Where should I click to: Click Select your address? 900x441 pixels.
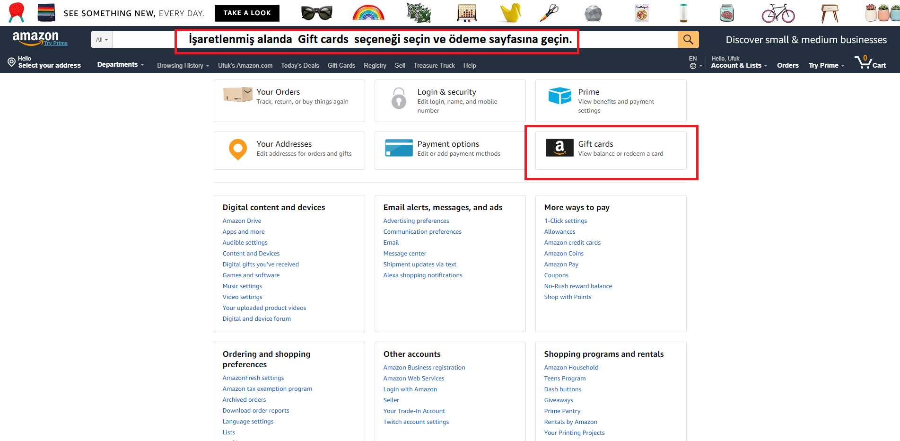tap(49, 66)
